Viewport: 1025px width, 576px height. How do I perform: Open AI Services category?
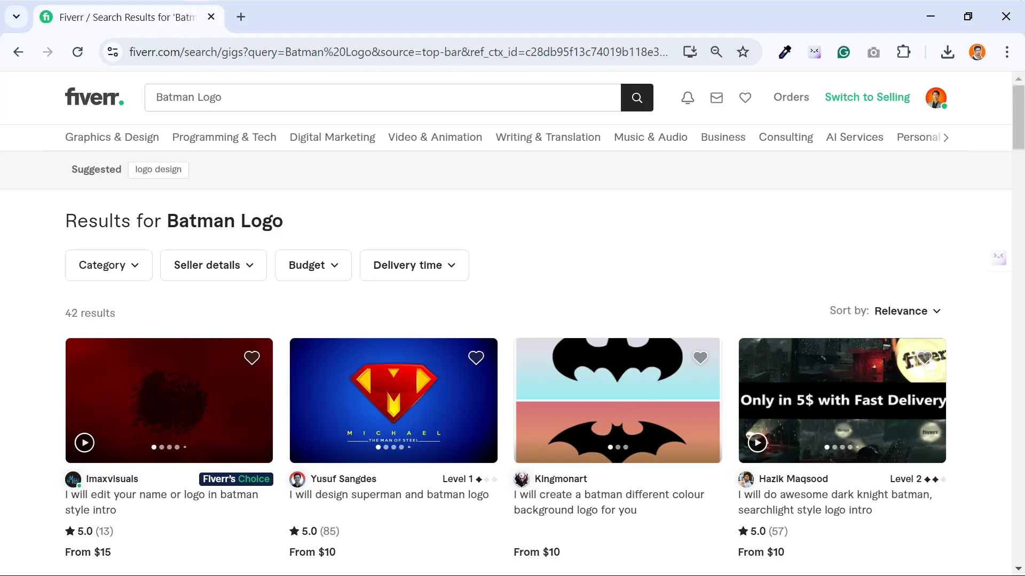pos(854,137)
